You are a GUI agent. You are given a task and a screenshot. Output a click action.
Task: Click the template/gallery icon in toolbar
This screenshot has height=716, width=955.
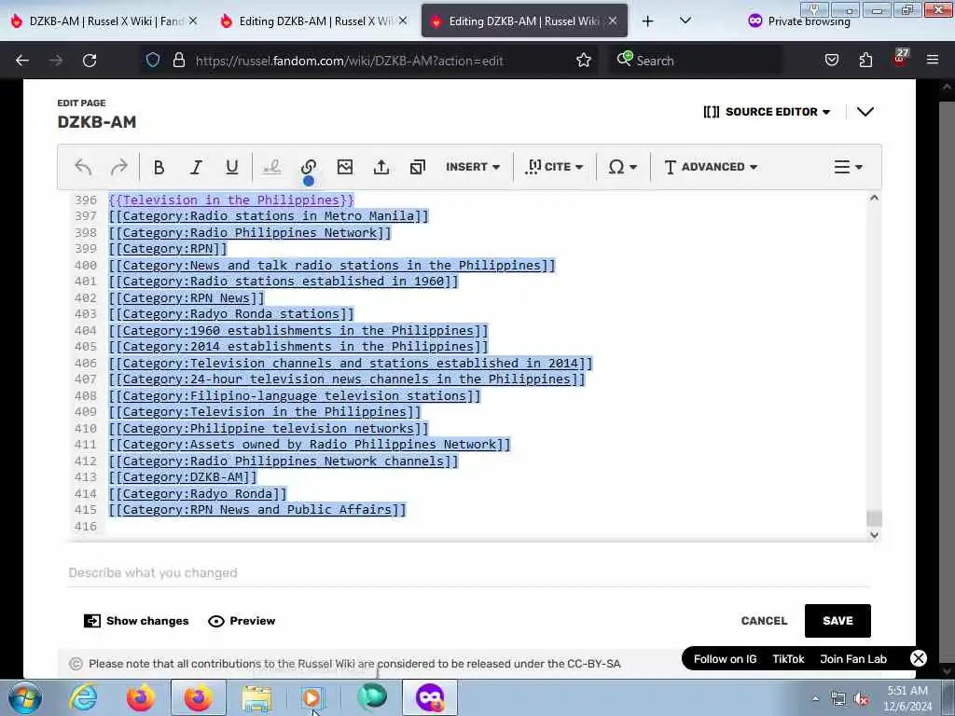[x=417, y=167]
